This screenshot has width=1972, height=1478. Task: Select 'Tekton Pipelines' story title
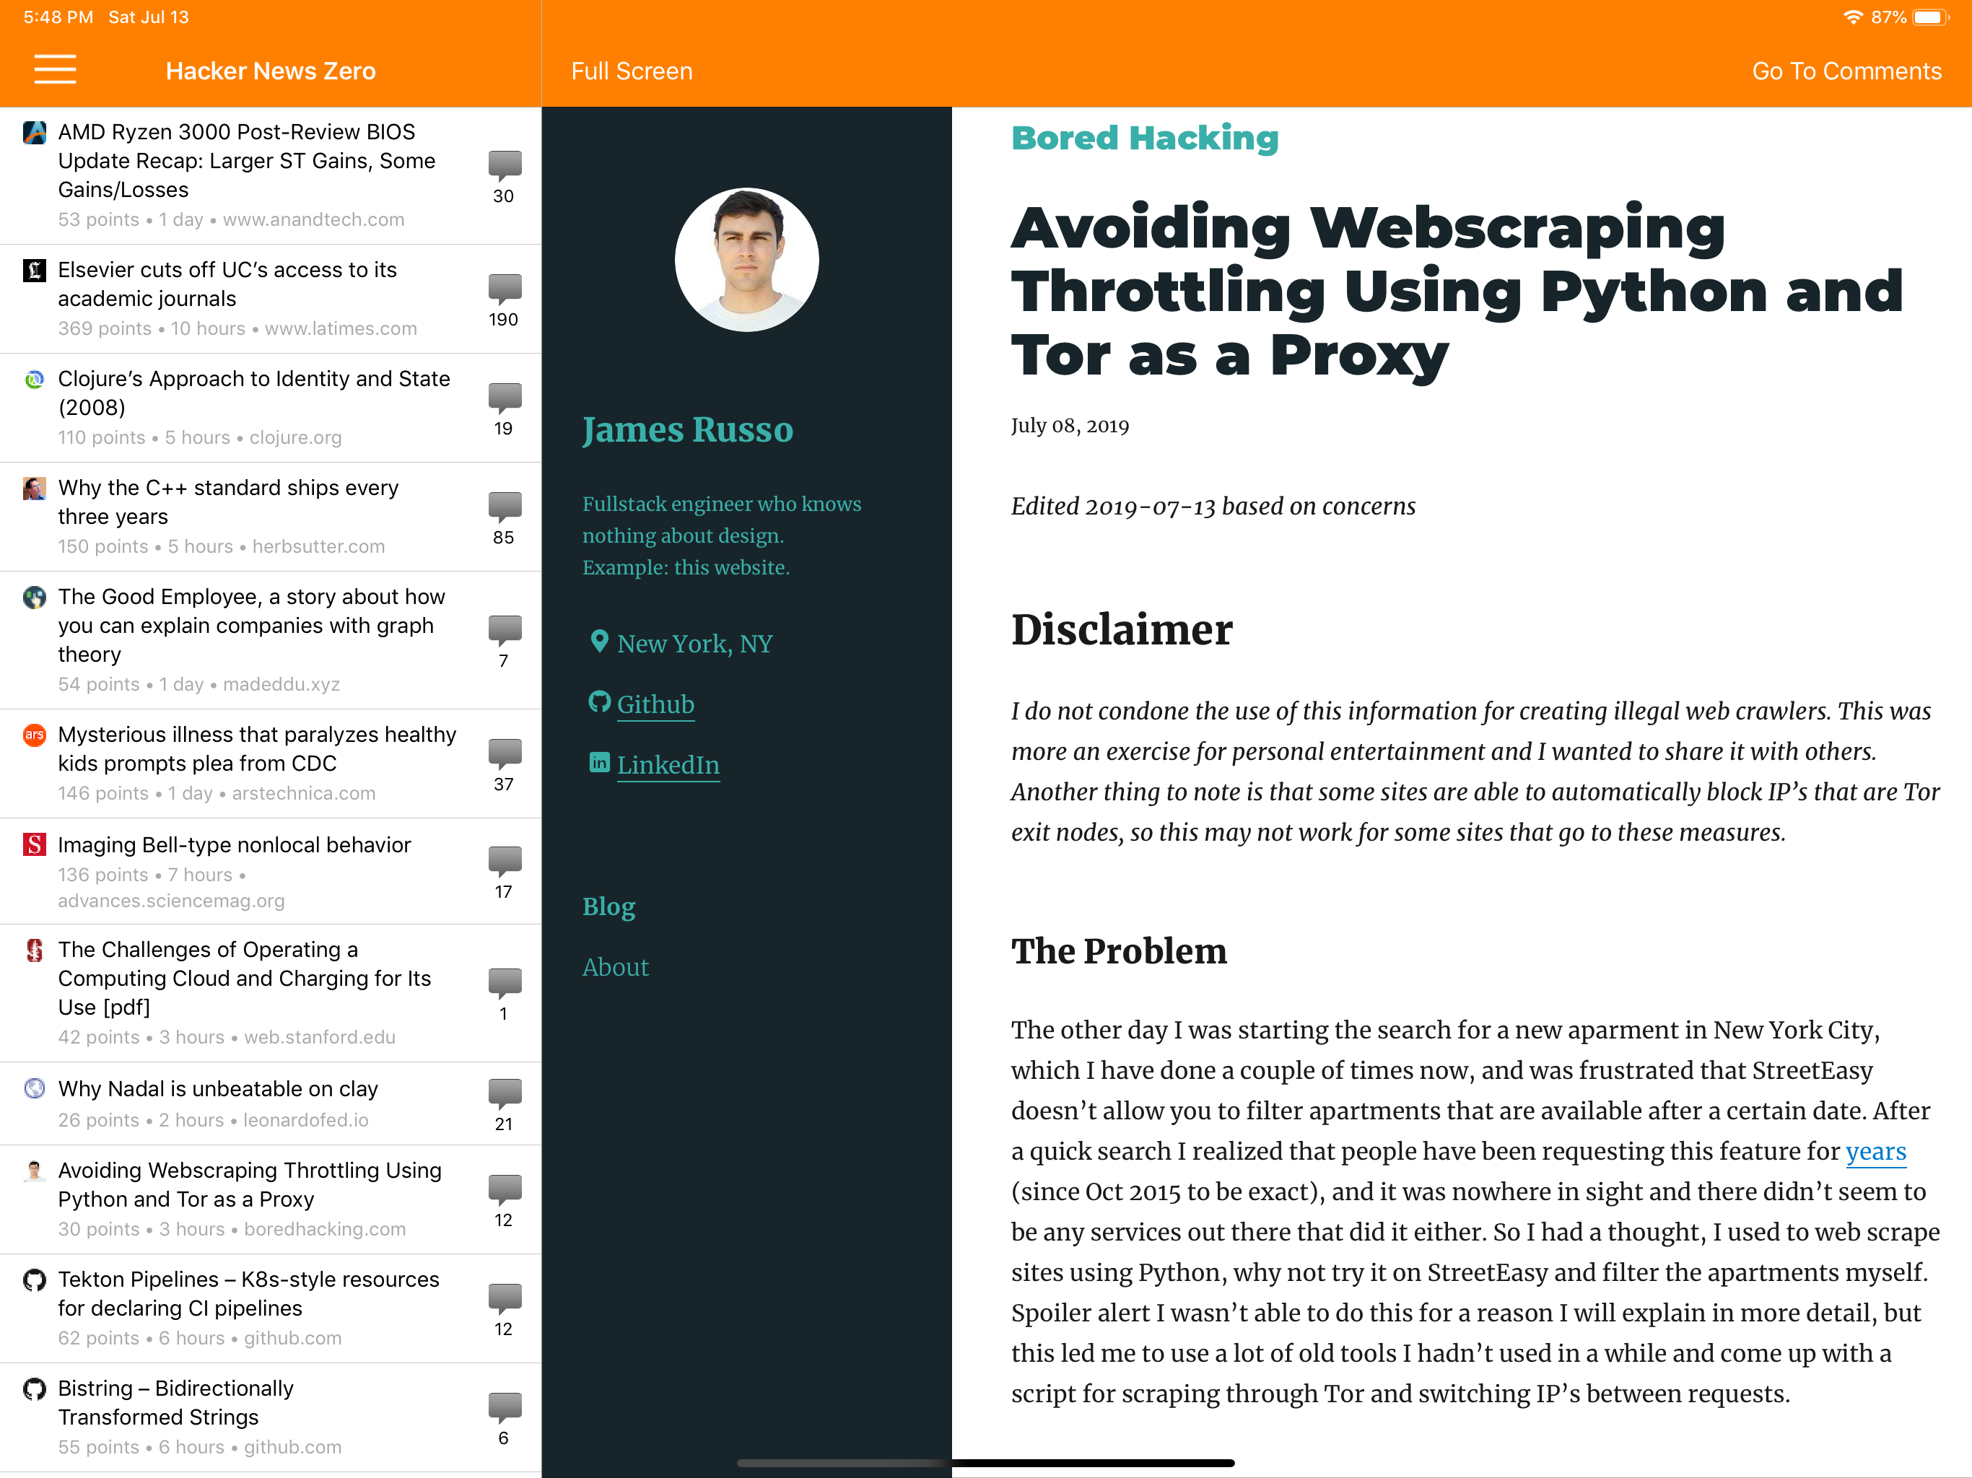pos(249,1293)
